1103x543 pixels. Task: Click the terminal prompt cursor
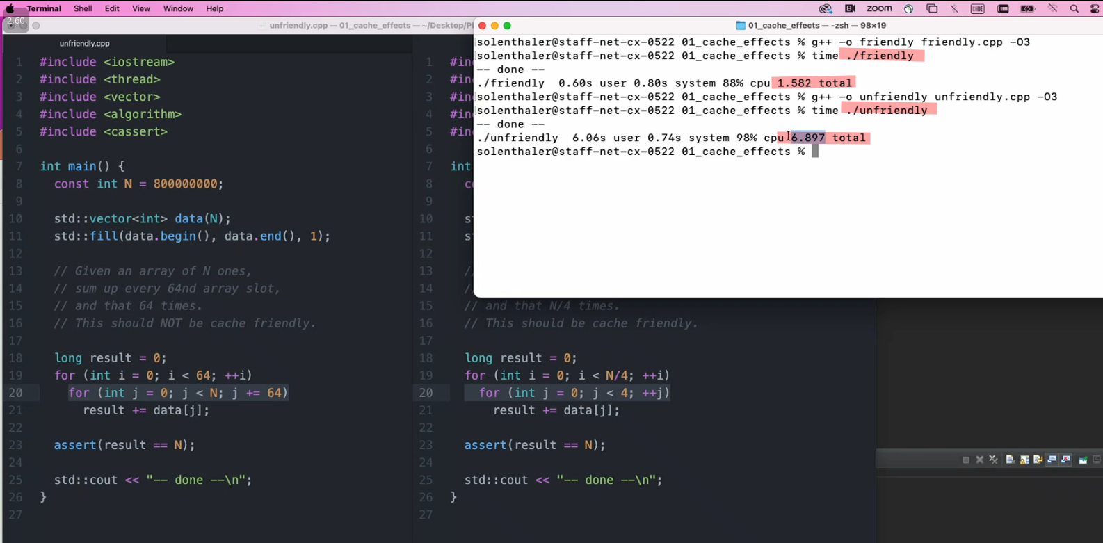pos(815,152)
